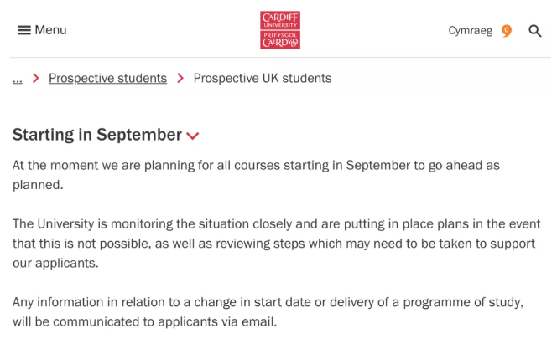
Task: Open the hamburger menu icon
Action: (24, 30)
